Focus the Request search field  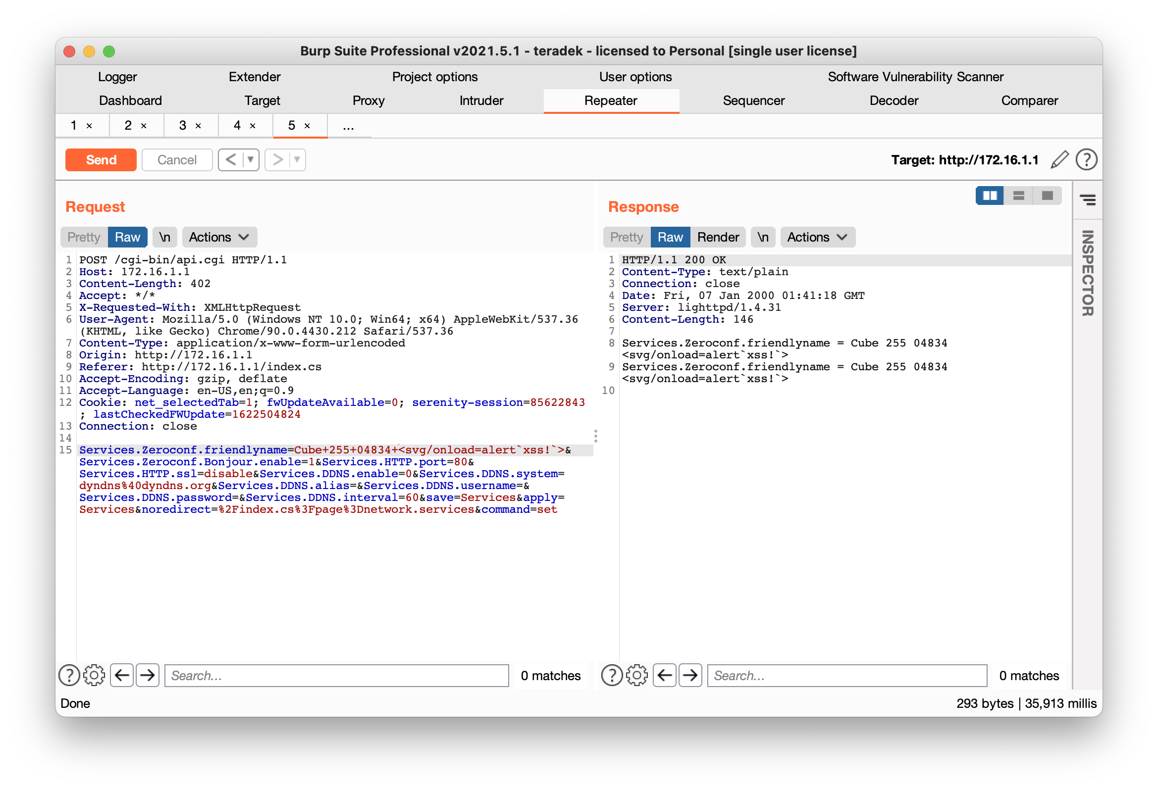(x=337, y=676)
